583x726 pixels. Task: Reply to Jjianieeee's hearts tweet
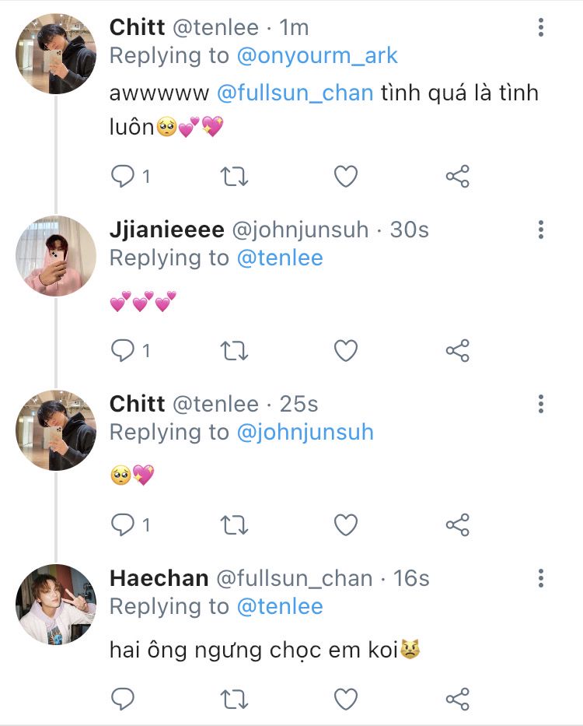point(123,351)
